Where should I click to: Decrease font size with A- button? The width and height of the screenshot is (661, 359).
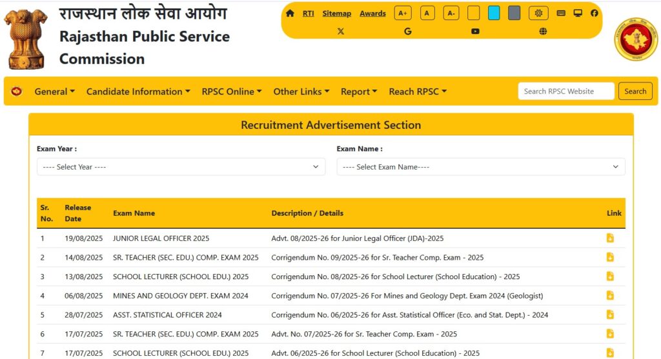click(451, 13)
